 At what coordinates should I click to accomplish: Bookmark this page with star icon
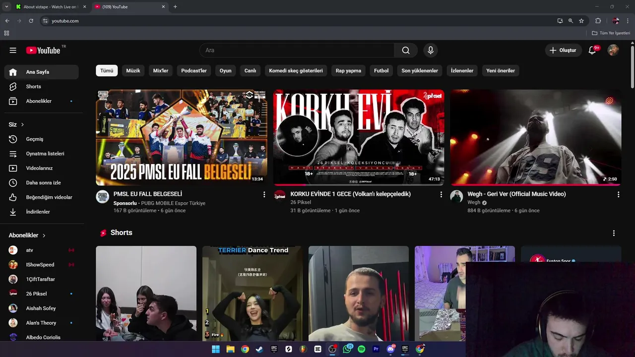point(581,21)
